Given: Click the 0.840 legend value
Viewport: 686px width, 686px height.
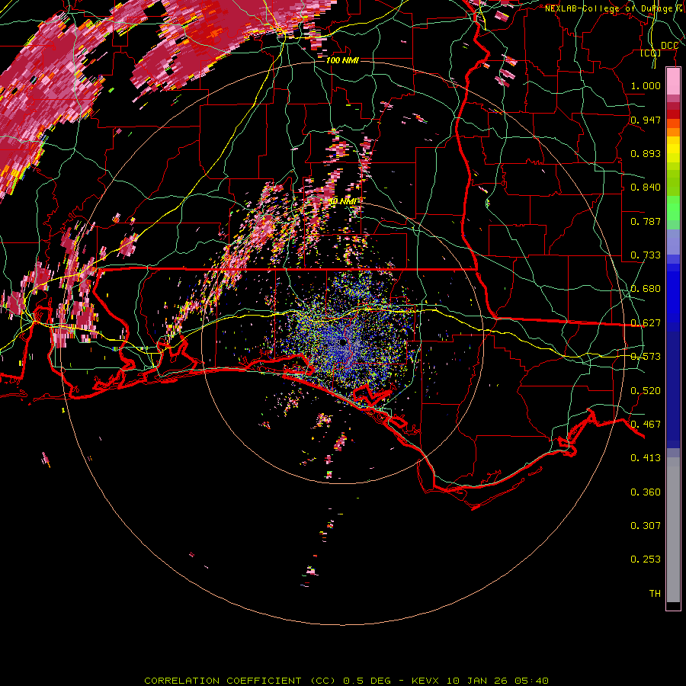Looking at the screenshot, I should (646, 188).
